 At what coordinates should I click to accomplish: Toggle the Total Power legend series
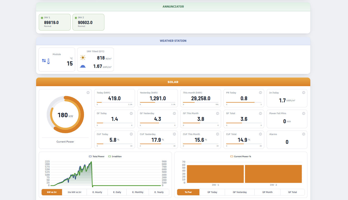[97, 156]
